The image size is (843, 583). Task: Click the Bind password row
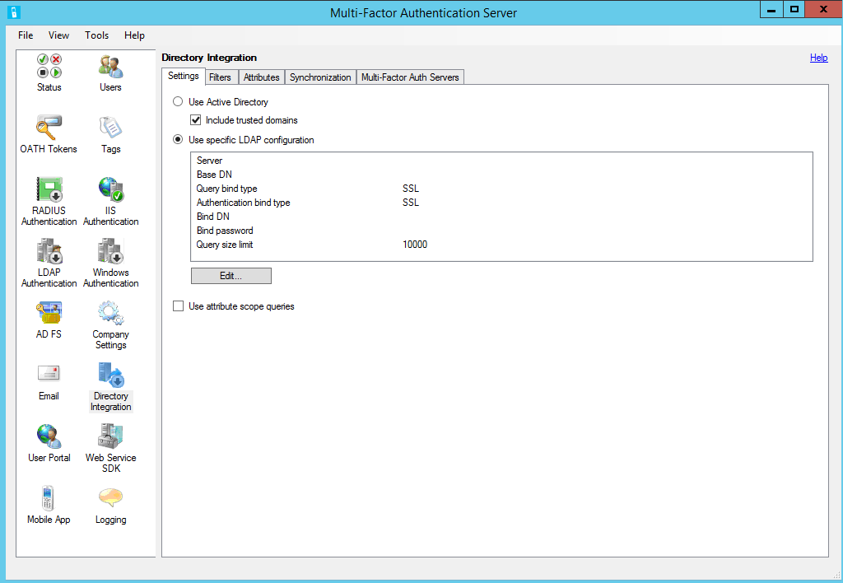coord(501,231)
